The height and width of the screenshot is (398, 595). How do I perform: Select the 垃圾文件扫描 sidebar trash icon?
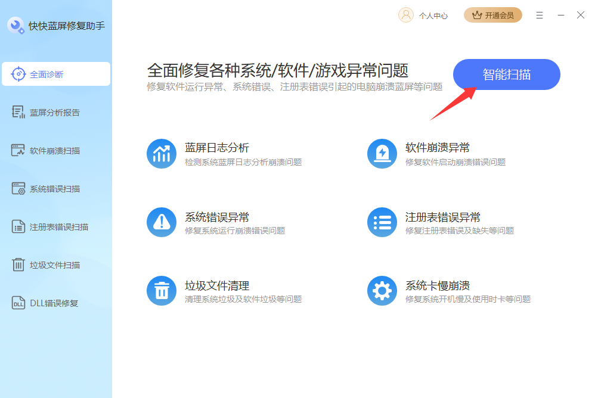pos(20,265)
